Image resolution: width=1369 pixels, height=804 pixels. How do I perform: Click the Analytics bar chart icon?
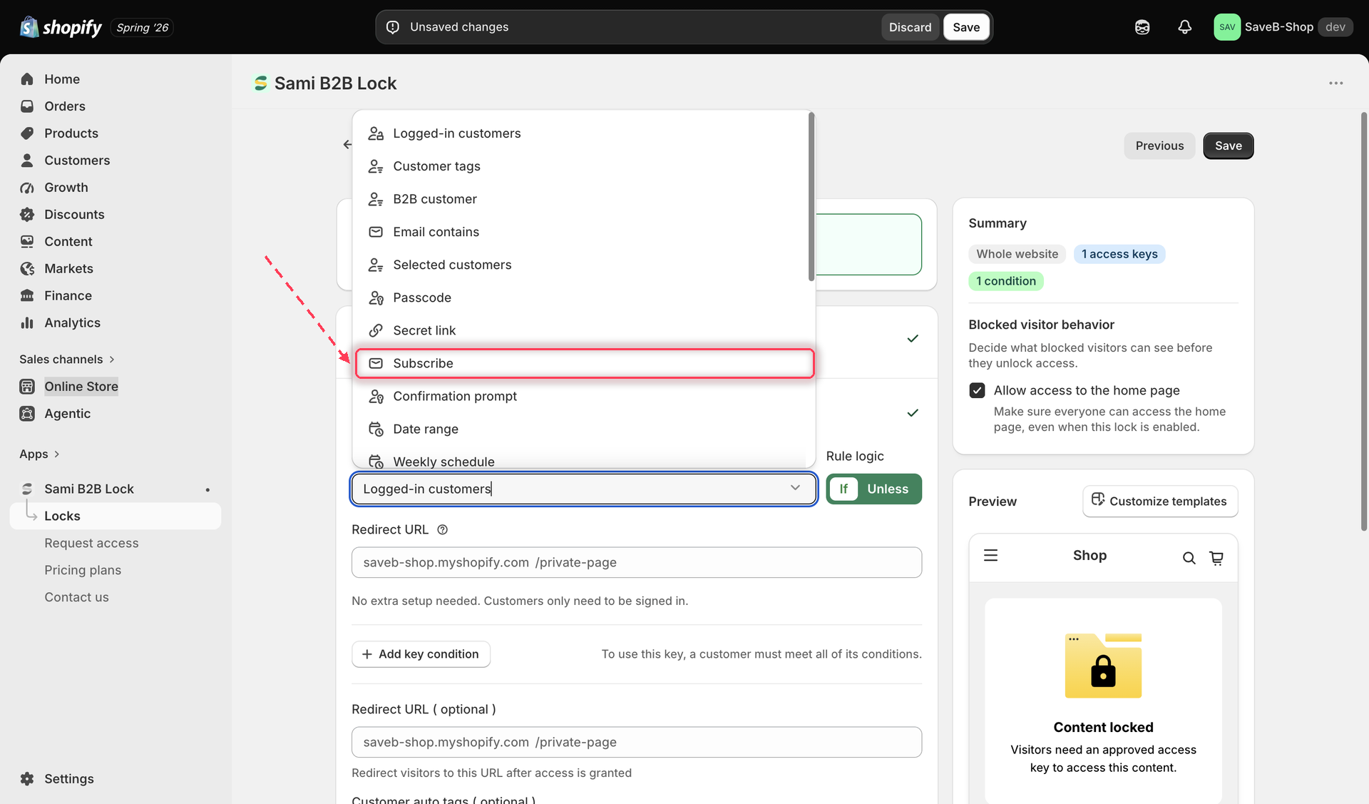coord(27,323)
